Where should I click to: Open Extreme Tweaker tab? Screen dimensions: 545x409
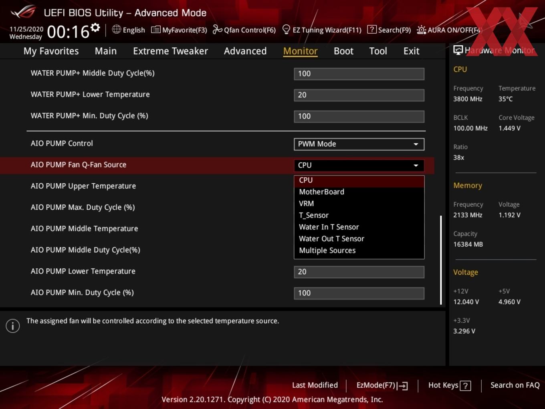[170, 51]
